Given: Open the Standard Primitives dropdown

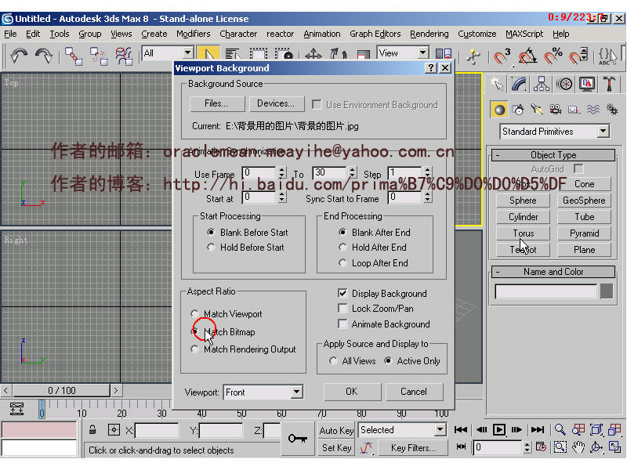Looking at the screenshot, I should 603,132.
